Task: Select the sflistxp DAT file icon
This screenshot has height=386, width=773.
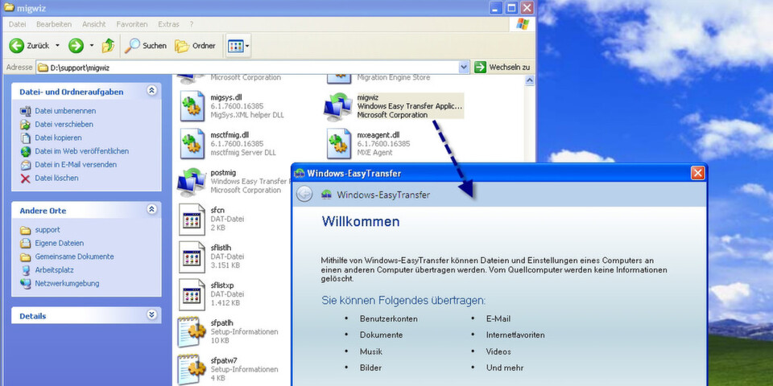Action: pos(192,294)
